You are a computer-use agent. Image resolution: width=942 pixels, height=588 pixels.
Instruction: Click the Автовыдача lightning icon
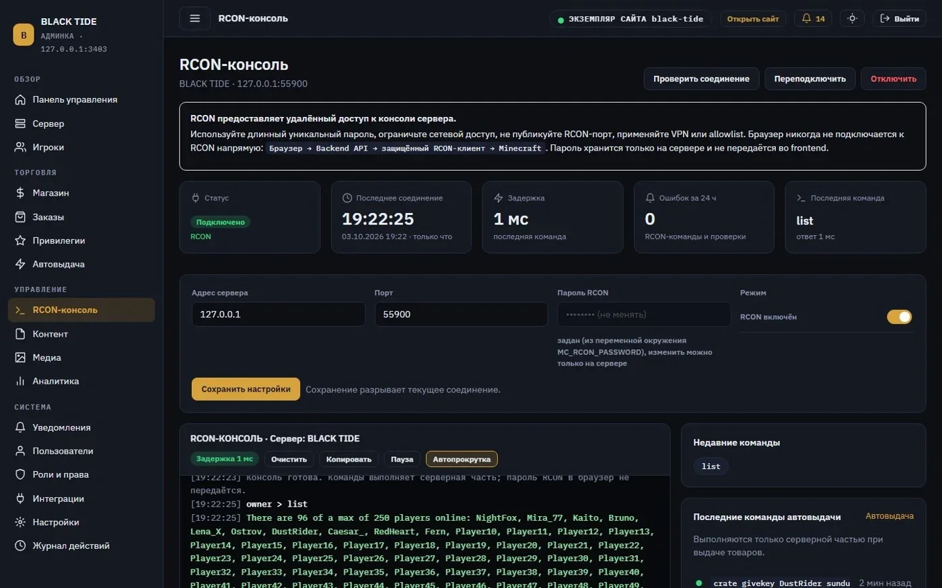pos(20,264)
